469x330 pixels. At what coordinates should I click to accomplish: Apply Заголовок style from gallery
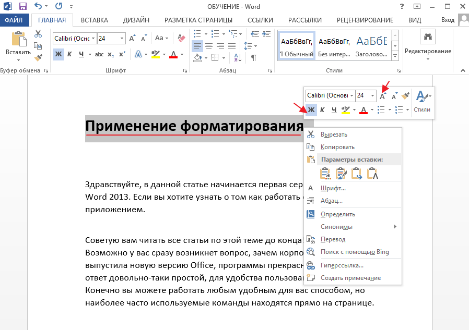372,46
